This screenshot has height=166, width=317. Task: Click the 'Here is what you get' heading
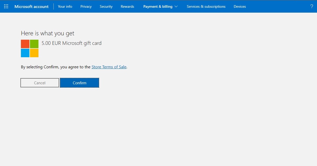click(x=47, y=33)
